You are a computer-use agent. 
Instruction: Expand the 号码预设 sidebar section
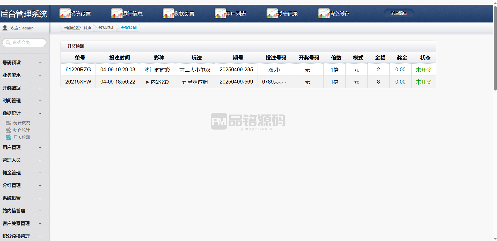coord(40,63)
